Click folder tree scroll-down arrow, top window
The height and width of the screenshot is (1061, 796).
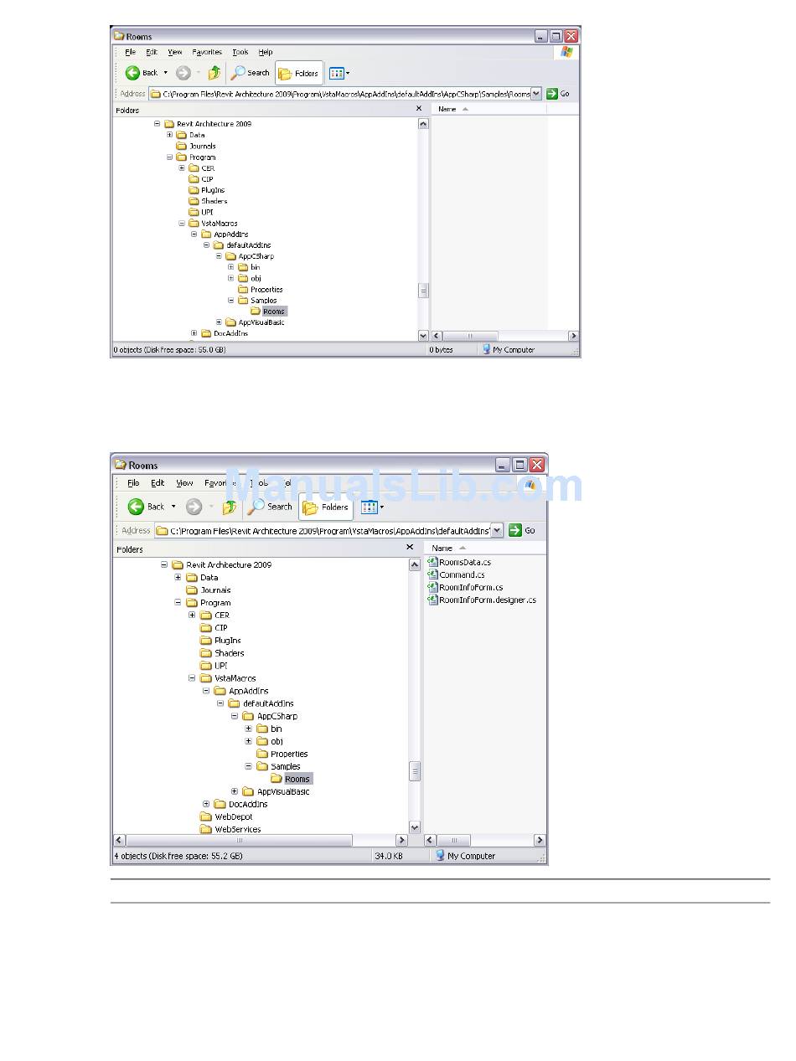point(423,336)
